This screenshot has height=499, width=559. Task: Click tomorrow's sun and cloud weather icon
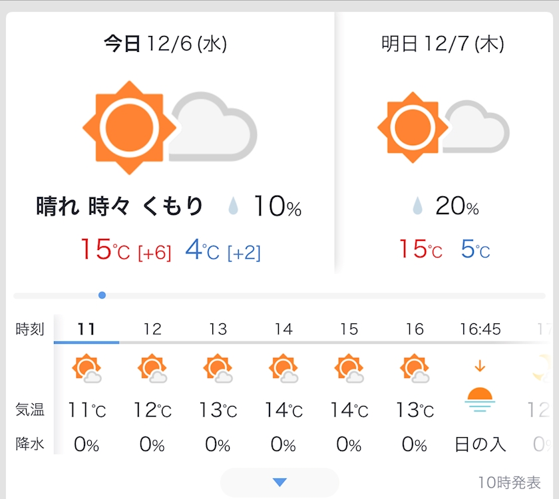pyautogui.click(x=443, y=127)
